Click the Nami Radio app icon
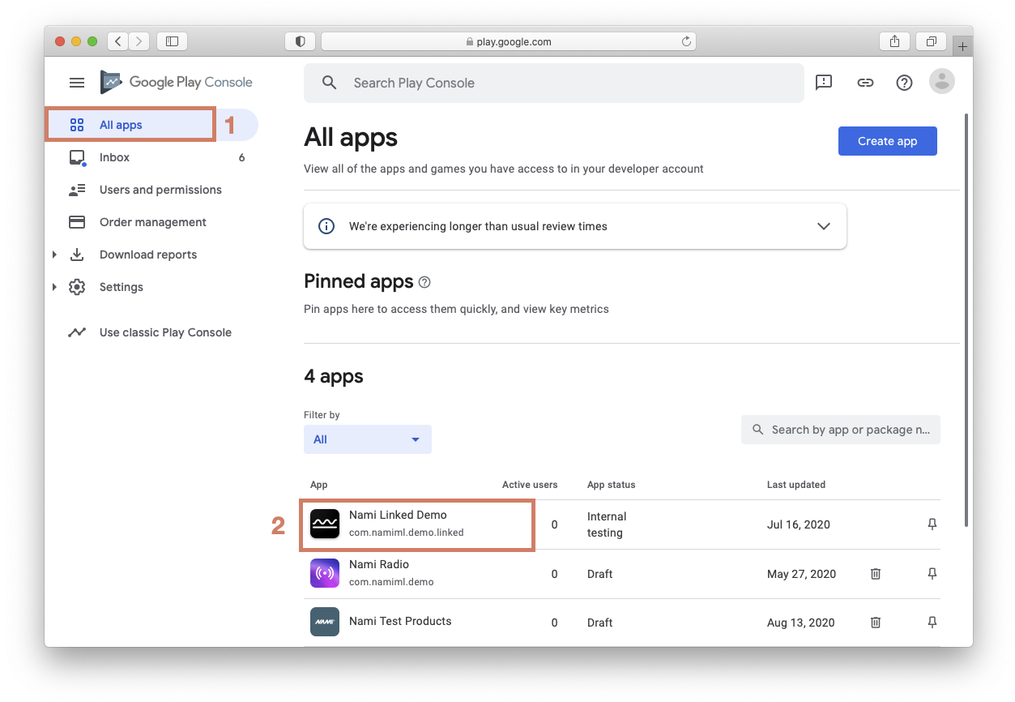 pos(325,573)
